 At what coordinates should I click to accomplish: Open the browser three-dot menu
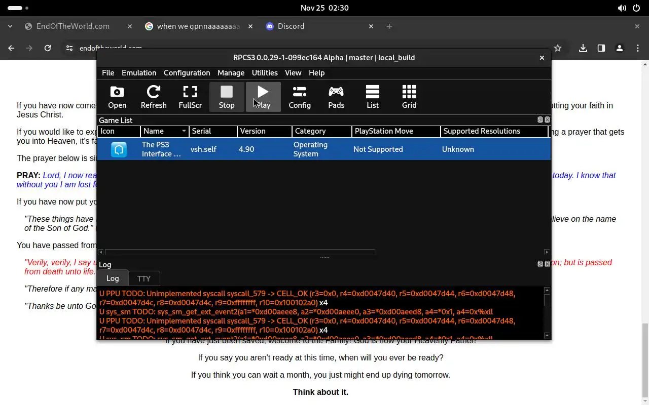coord(638,48)
